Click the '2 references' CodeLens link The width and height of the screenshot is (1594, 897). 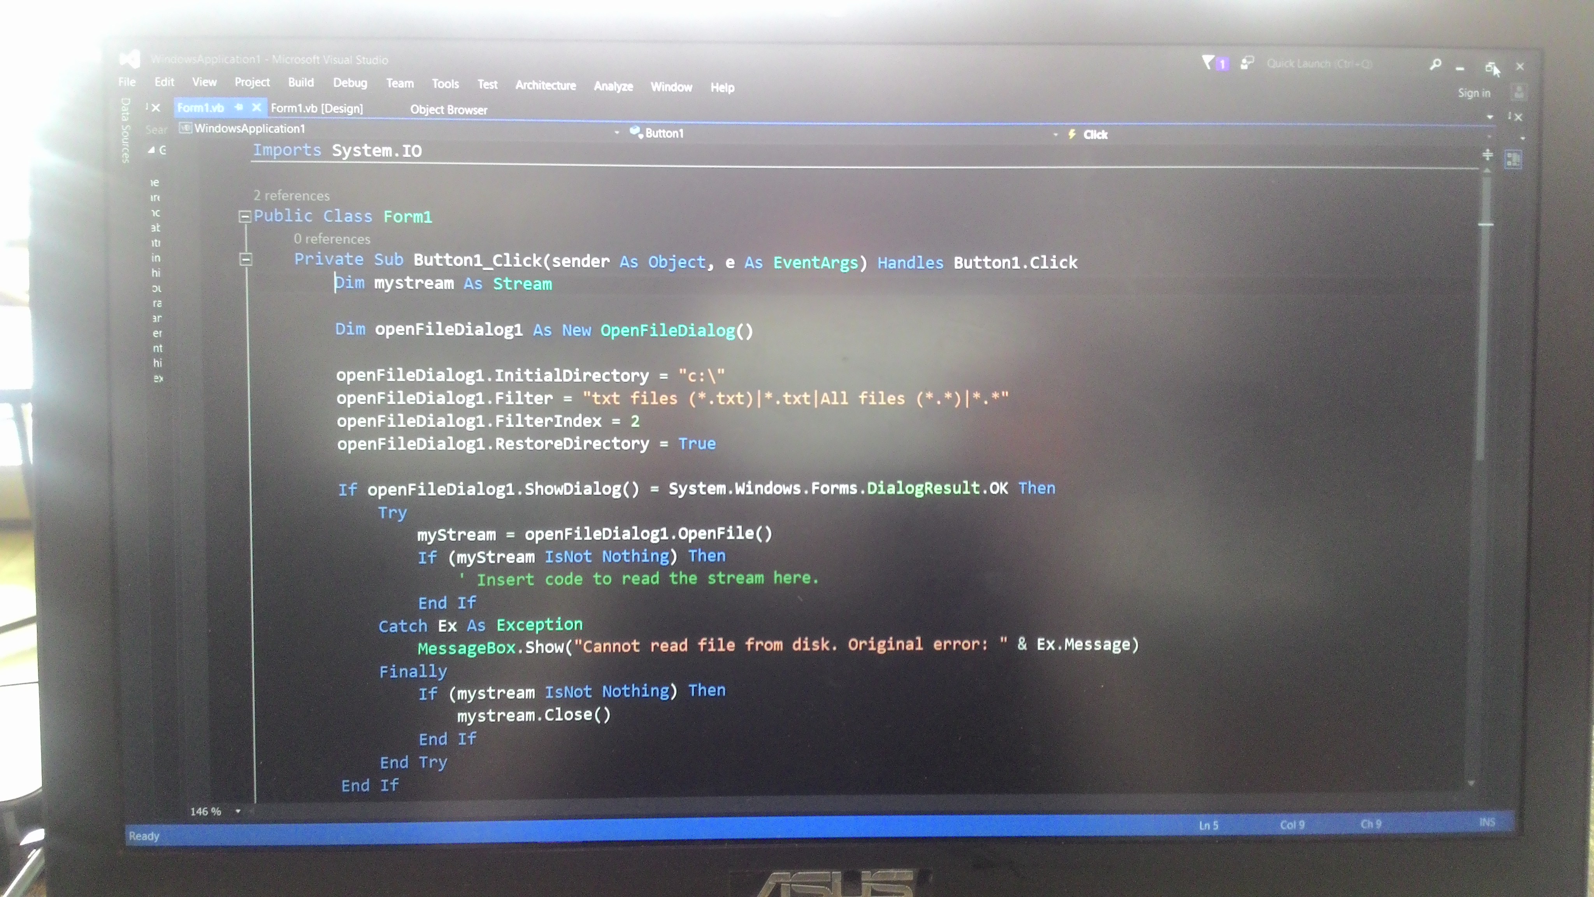click(291, 195)
